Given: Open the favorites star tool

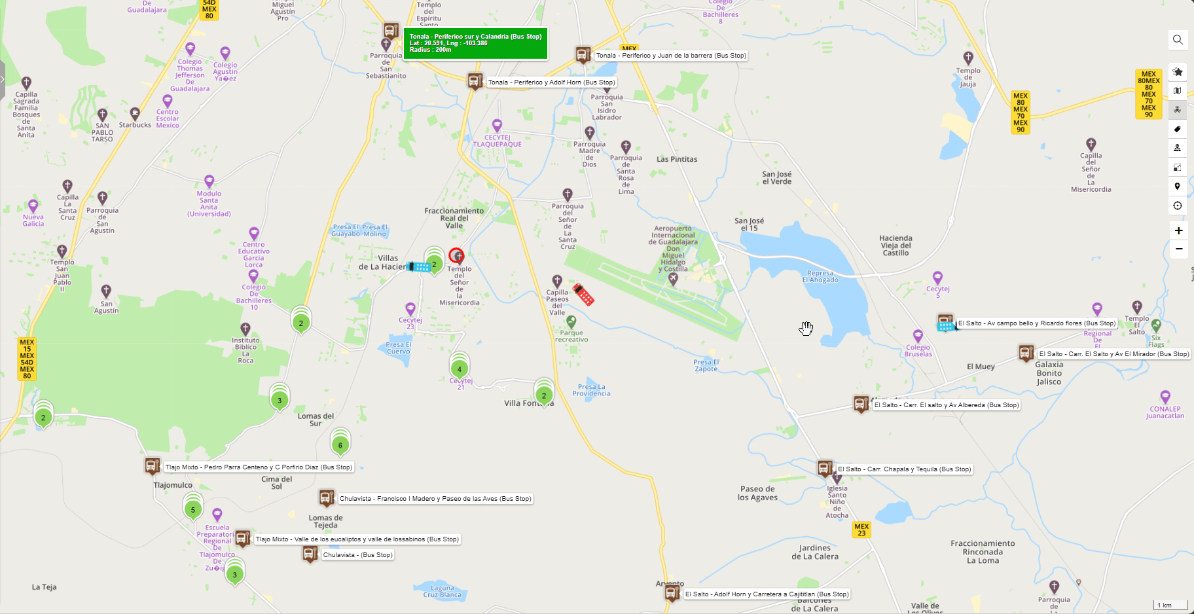Looking at the screenshot, I should (1178, 72).
